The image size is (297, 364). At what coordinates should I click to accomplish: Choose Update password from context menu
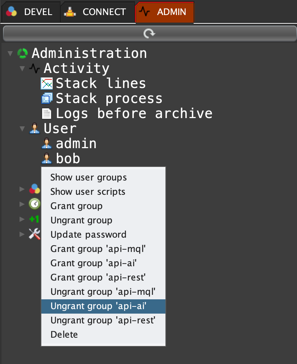click(88, 235)
